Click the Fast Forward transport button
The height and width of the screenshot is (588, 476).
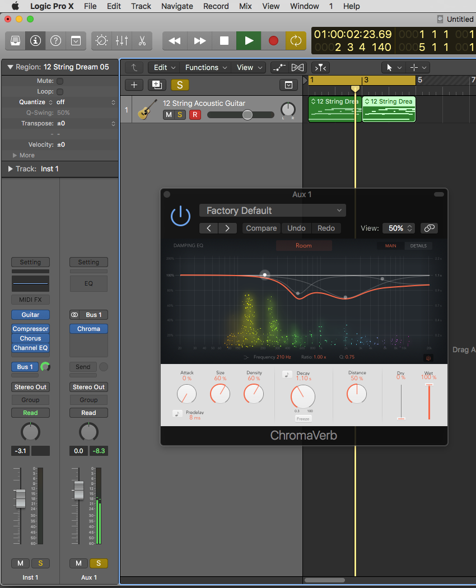tap(199, 40)
